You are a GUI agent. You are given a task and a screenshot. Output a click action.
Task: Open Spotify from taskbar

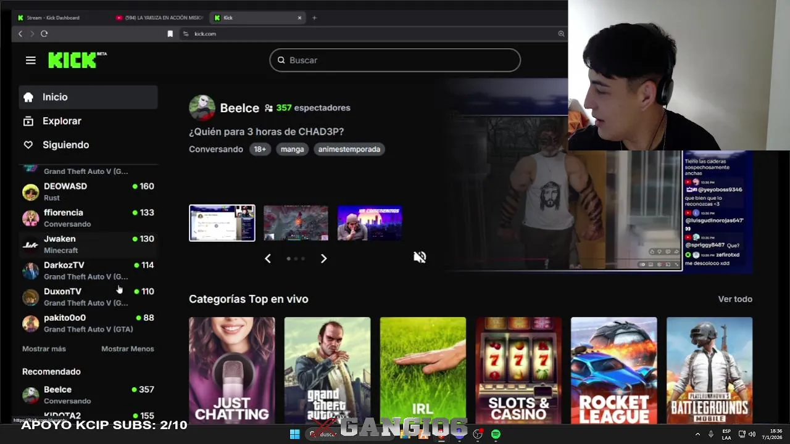click(x=496, y=434)
